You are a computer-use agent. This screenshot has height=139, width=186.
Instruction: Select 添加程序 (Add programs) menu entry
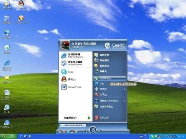coord(110,78)
